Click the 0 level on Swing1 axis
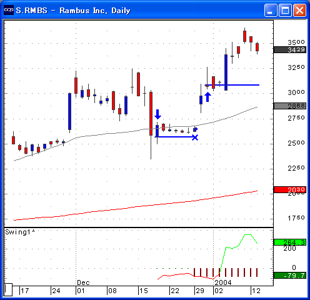The height and width of the screenshot is (300, 310). click(294, 267)
